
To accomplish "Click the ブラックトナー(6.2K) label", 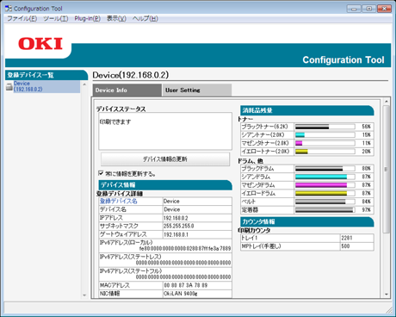I will pyautogui.click(x=264, y=127).
